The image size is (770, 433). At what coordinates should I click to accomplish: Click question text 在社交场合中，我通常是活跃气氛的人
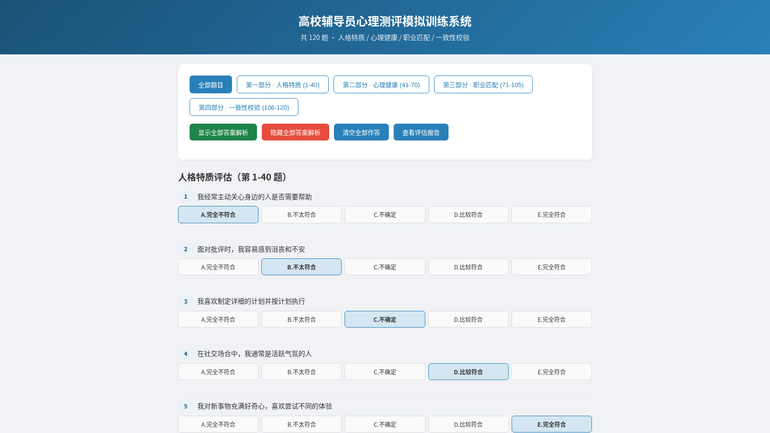(x=255, y=354)
